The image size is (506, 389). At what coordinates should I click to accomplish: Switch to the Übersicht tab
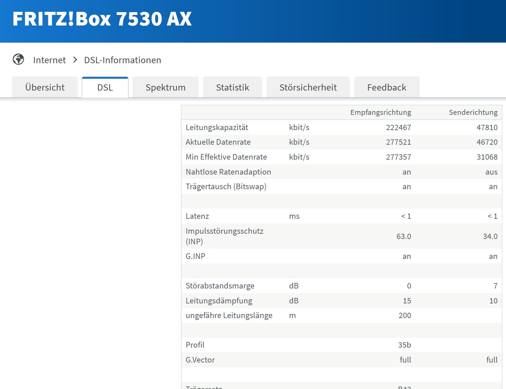(x=45, y=87)
